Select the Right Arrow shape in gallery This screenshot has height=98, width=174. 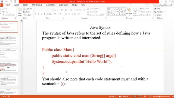117,11
